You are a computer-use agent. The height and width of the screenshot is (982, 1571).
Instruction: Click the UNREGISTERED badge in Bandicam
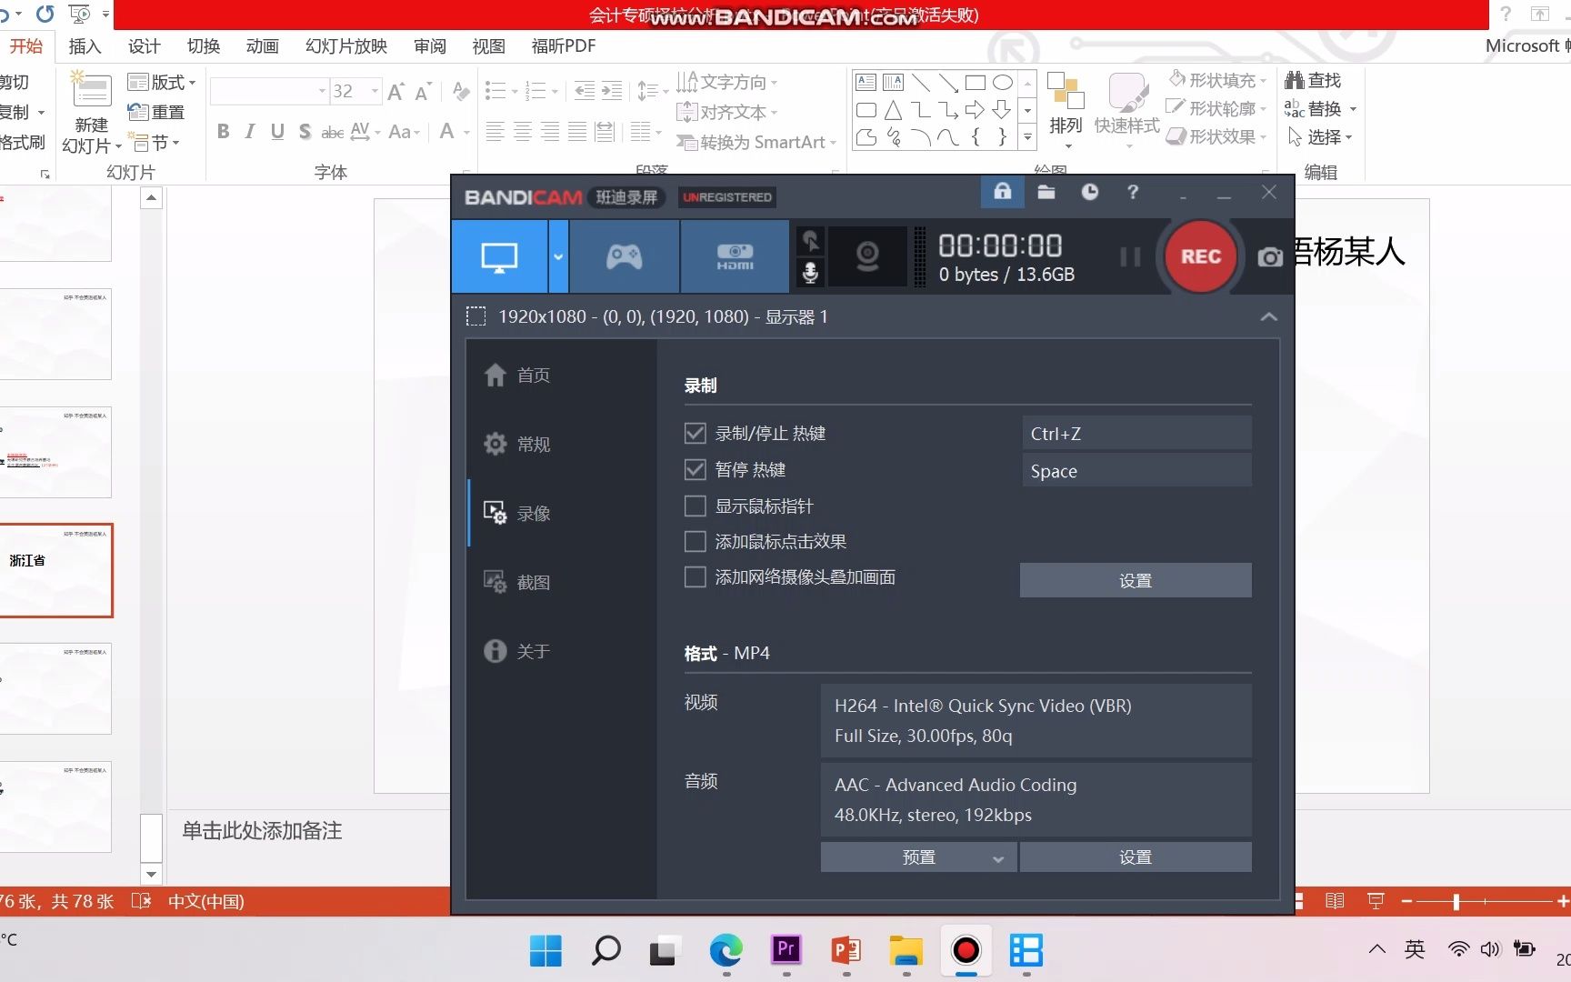(727, 197)
